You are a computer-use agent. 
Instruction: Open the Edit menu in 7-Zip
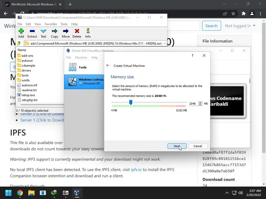(28, 24)
